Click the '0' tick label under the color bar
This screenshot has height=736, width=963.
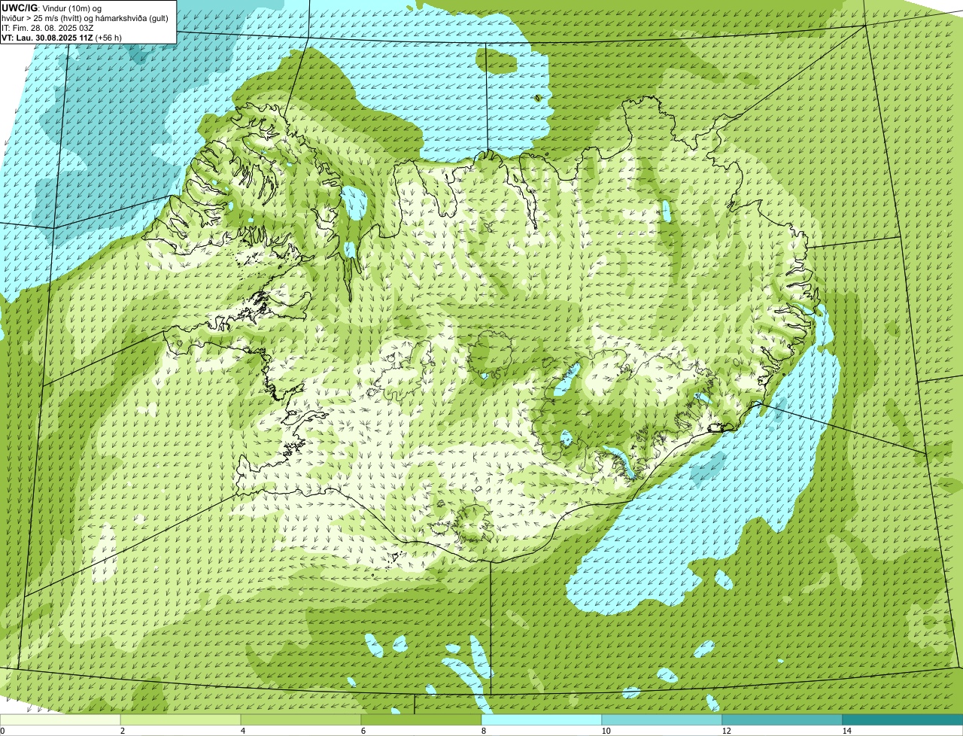pos(2,731)
